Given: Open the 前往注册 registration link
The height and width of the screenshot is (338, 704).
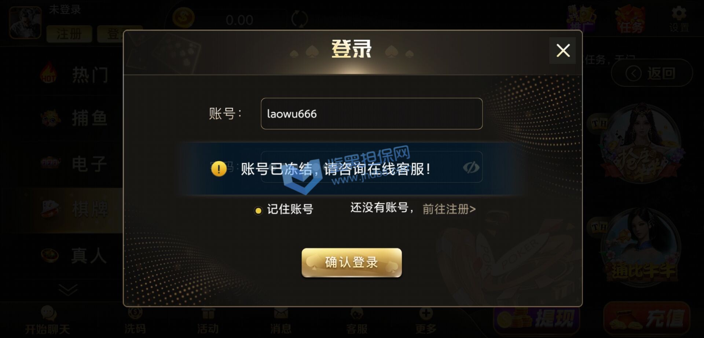Looking at the screenshot, I should pos(449,209).
